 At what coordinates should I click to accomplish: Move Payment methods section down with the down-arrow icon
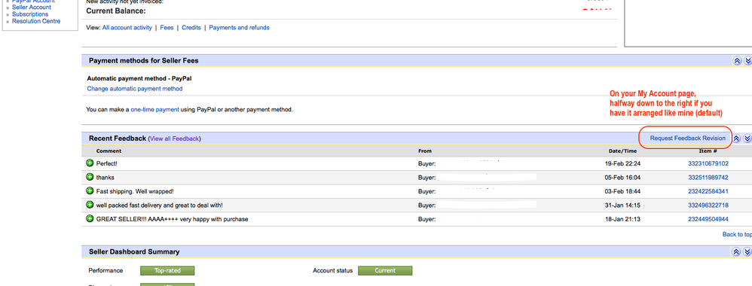click(x=747, y=61)
